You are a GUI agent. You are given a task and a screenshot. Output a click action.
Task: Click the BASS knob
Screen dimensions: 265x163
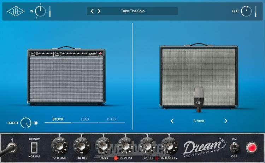104,146
